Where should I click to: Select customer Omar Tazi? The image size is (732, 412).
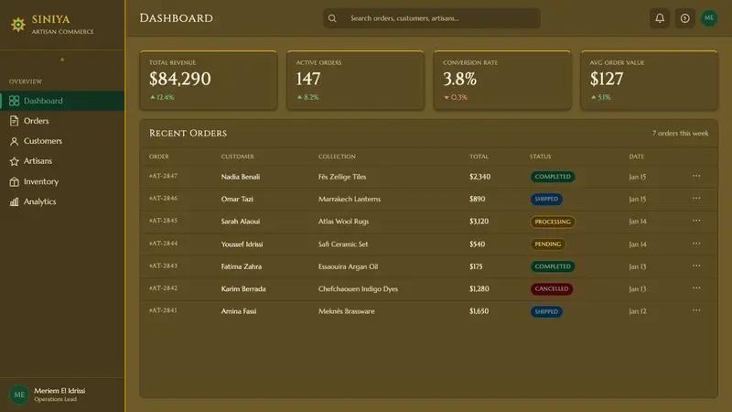[x=237, y=199]
